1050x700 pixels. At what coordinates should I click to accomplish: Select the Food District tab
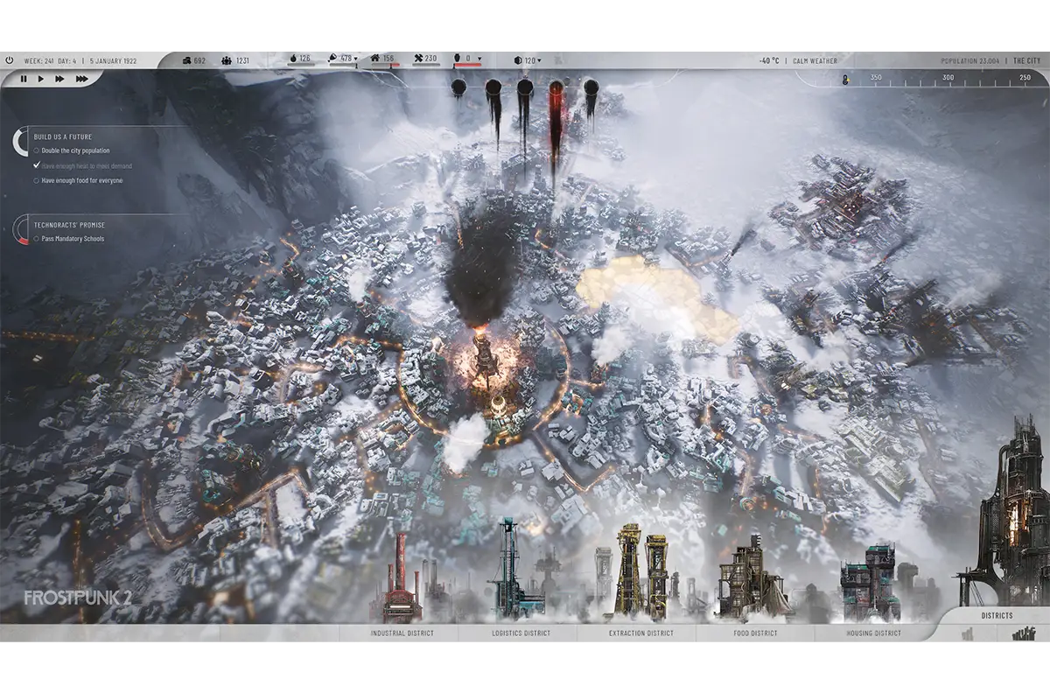pyautogui.click(x=756, y=633)
